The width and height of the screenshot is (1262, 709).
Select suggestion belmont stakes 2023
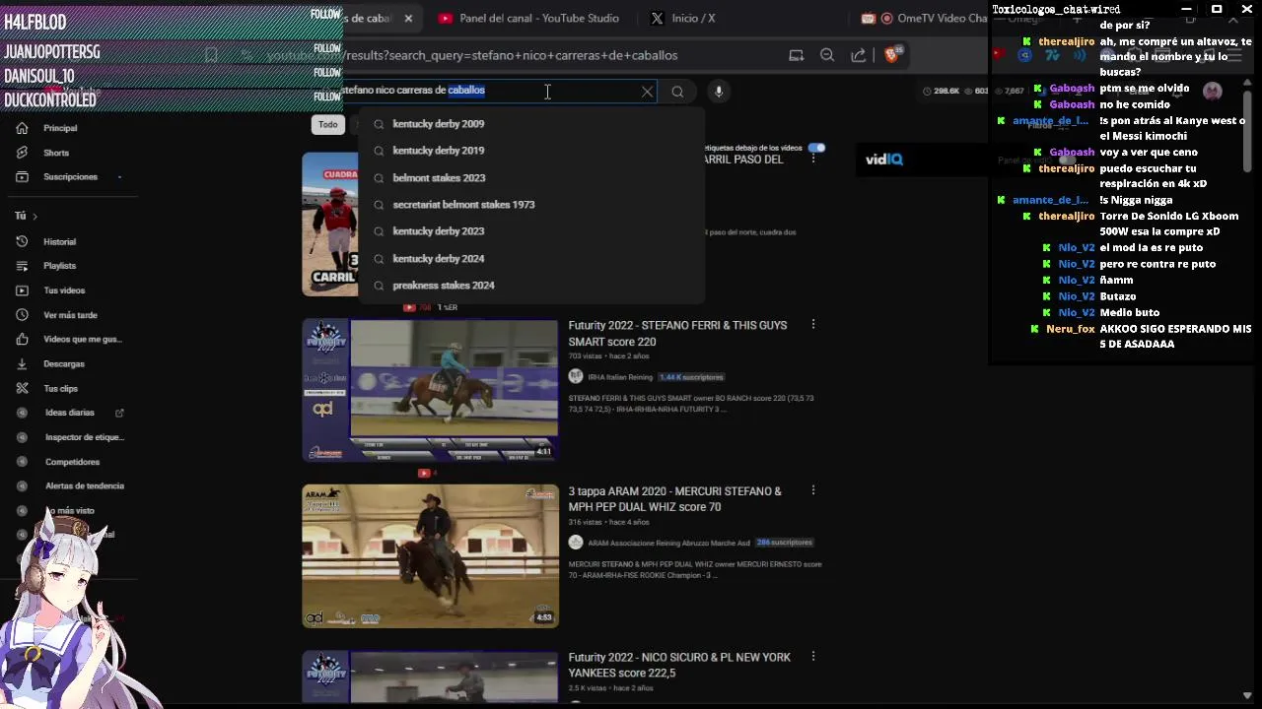(x=532, y=178)
